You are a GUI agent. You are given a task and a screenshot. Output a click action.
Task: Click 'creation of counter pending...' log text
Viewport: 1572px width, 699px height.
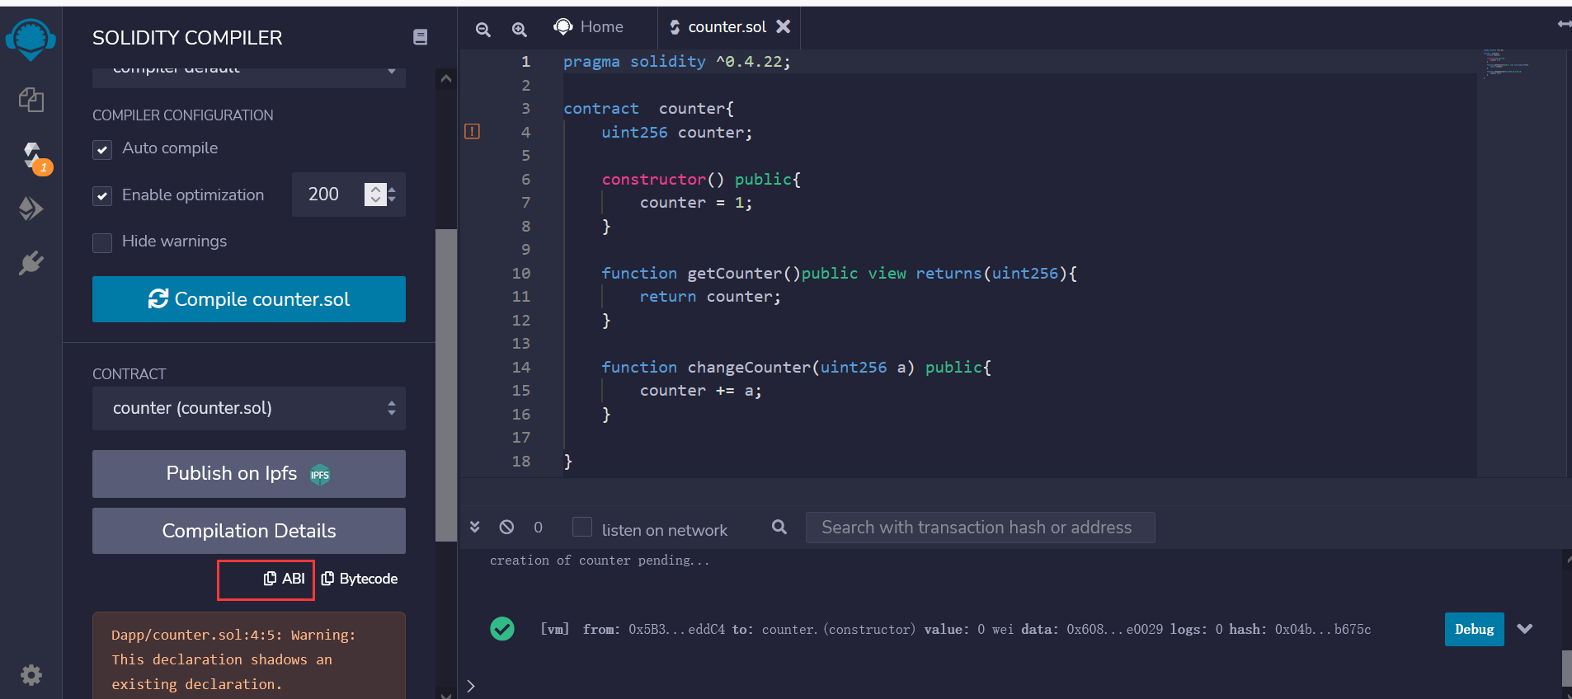[x=600, y=561]
